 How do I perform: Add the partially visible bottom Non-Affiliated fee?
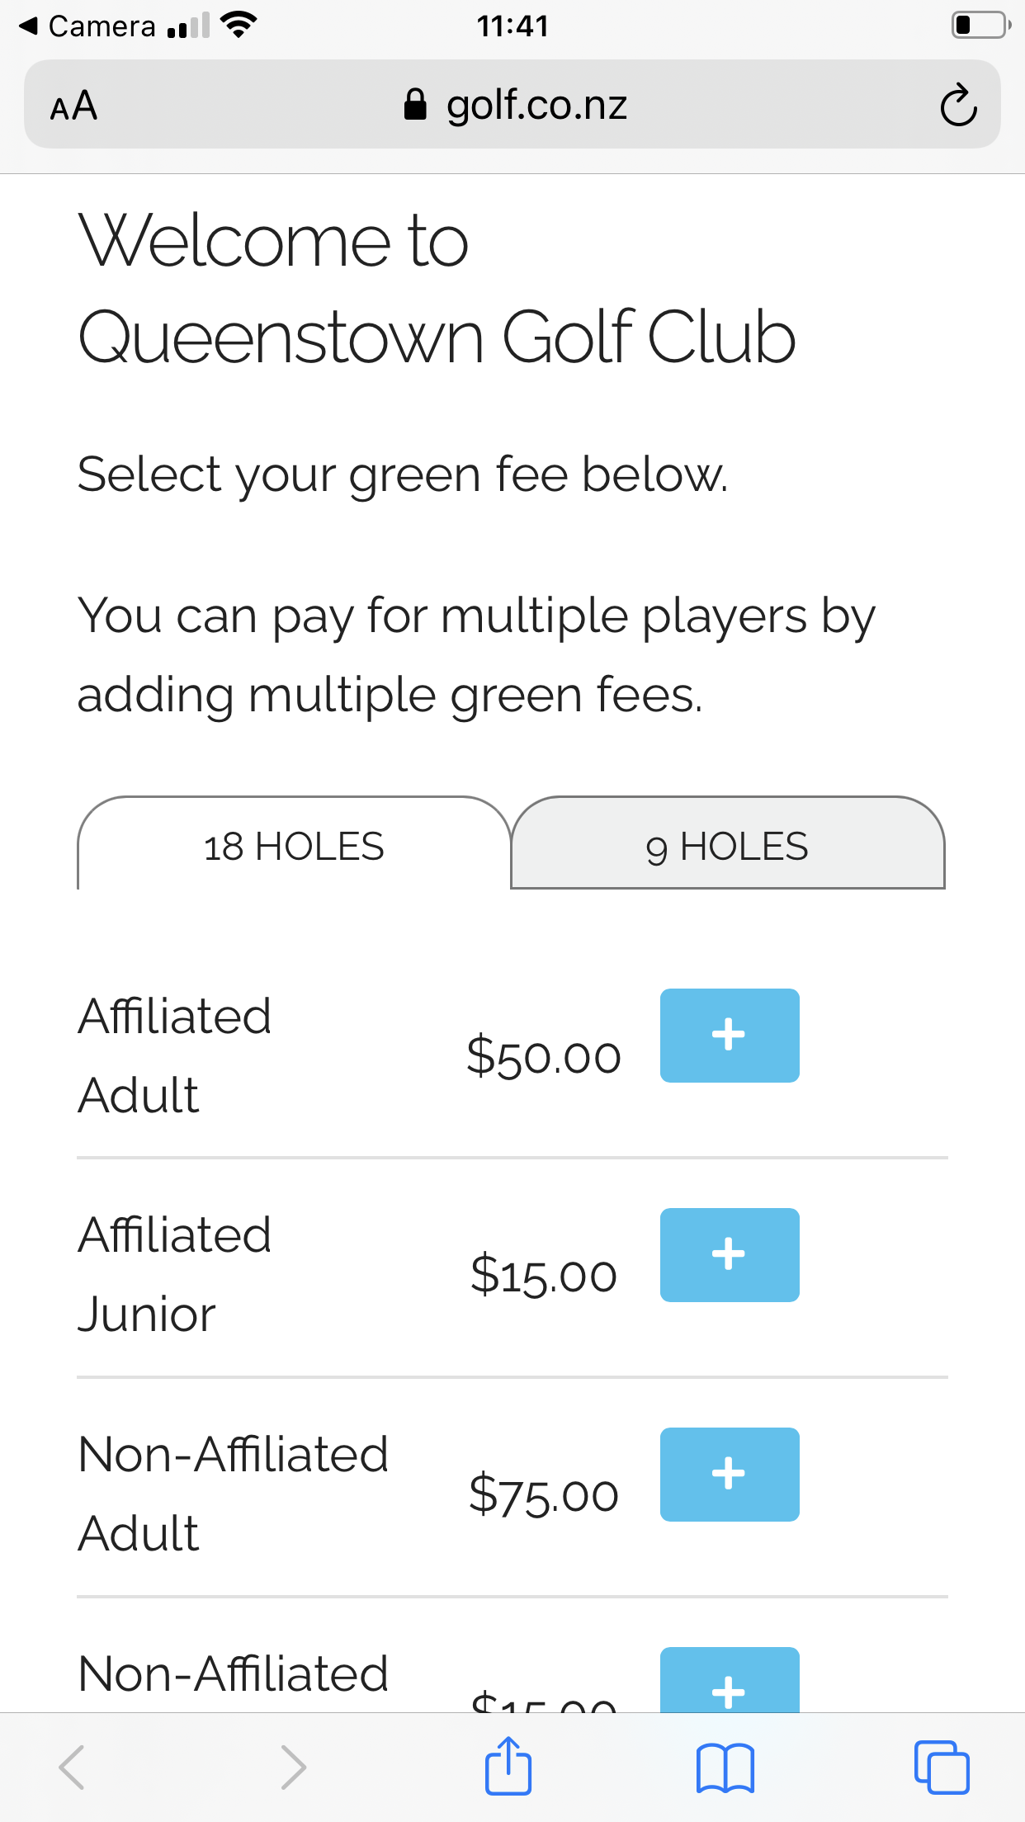coord(730,1682)
